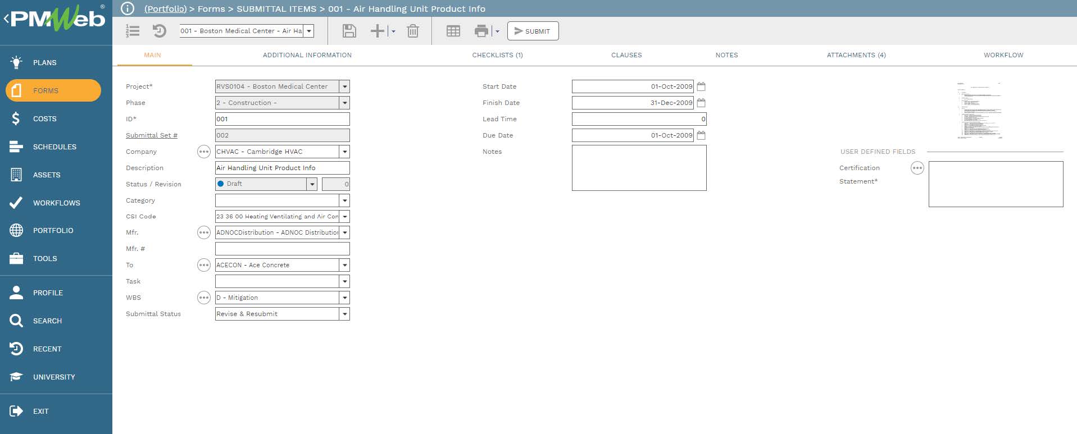Open the Tools briefcase icon
Screen dimensions: 1077x434
(16, 258)
